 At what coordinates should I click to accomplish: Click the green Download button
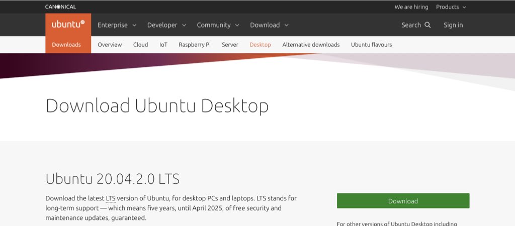point(403,201)
